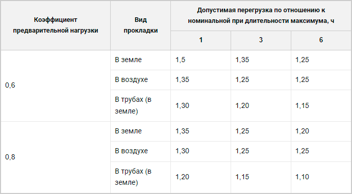Click the value '1,5' cell
The height and width of the screenshot is (194, 352).
coord(200,60)
